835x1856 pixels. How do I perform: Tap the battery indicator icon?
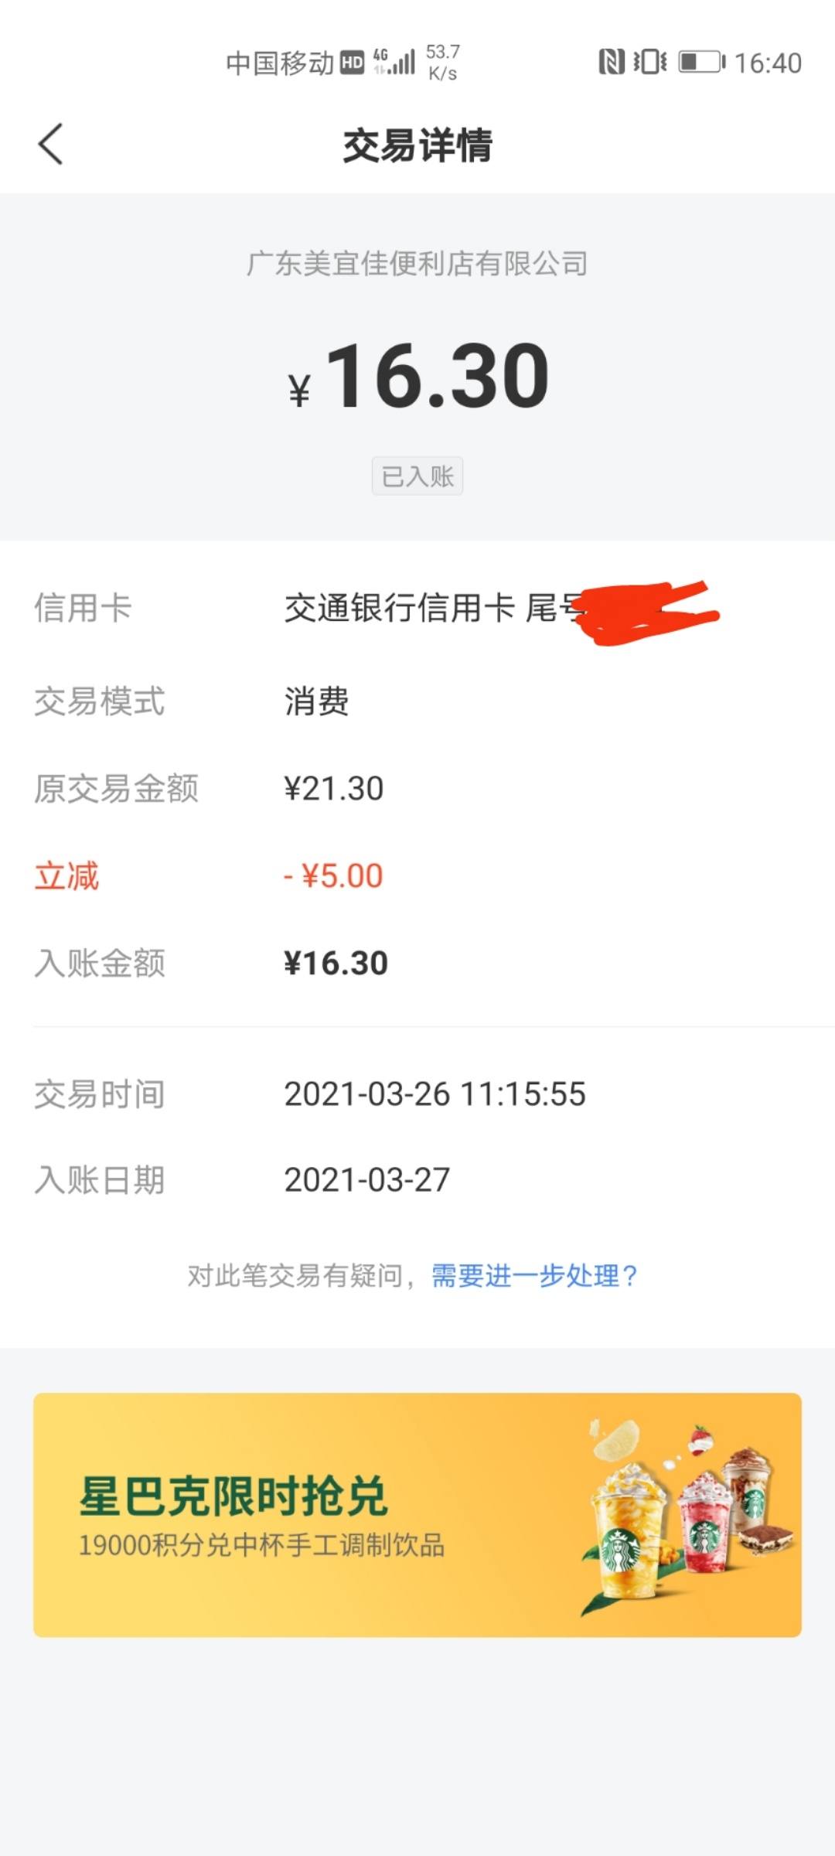pyautogui.click(x=702, y=62)
